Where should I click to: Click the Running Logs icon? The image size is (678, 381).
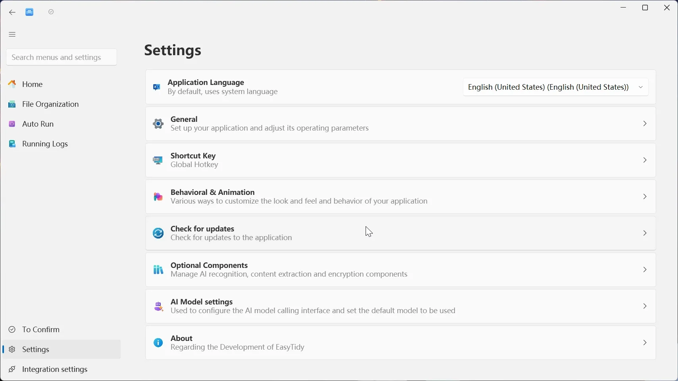click(12, 144)
